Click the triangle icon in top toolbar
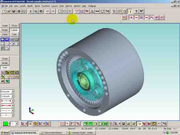180x135 pixels. pyautogui.click(x=92, y=11)
